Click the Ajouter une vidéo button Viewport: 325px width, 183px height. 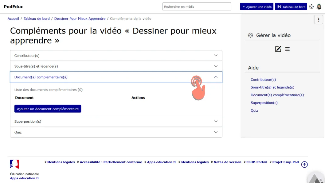256,7
